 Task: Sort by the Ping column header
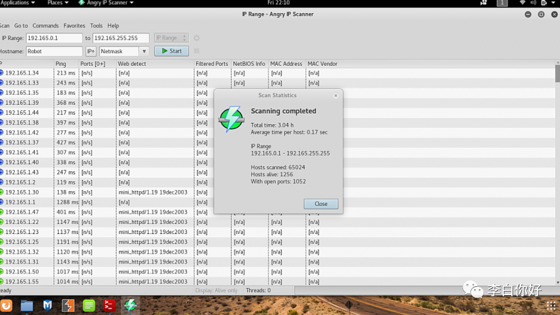pos(66,64)
